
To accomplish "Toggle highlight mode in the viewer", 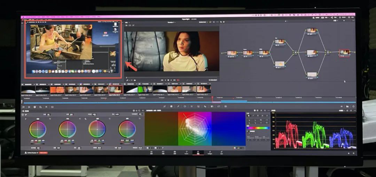I will 133,25.
